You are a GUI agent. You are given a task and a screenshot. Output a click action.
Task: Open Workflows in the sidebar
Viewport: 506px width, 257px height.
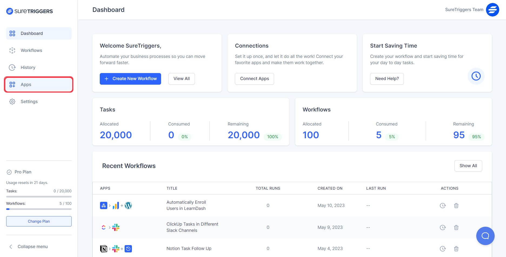pyautogui.click(x=31, y=50)
